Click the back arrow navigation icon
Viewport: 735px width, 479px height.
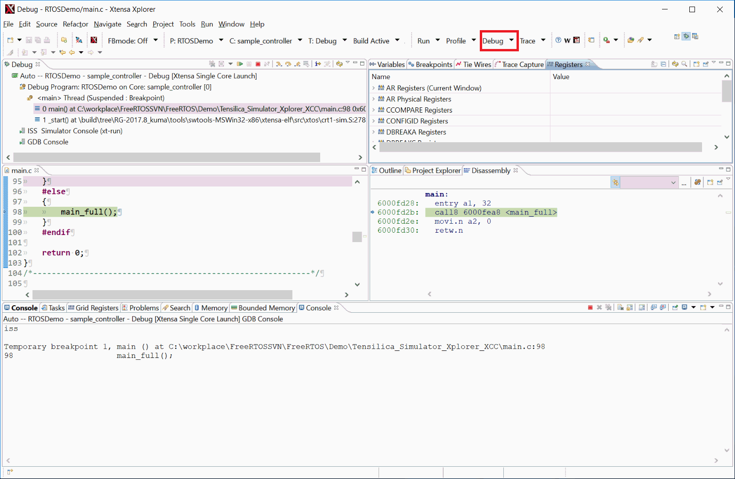tap(72, 52)
